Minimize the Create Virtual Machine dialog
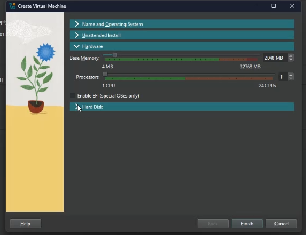 point(256,6)
